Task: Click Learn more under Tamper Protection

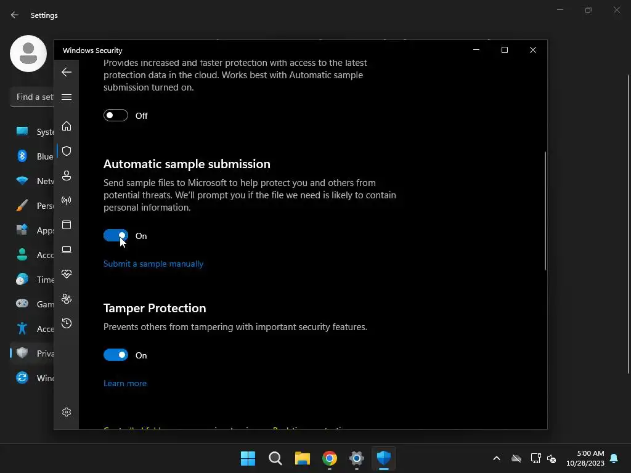Action: [124, 383]
